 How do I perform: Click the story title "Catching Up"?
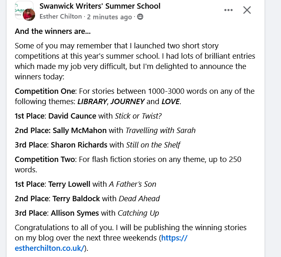(138, 213)
